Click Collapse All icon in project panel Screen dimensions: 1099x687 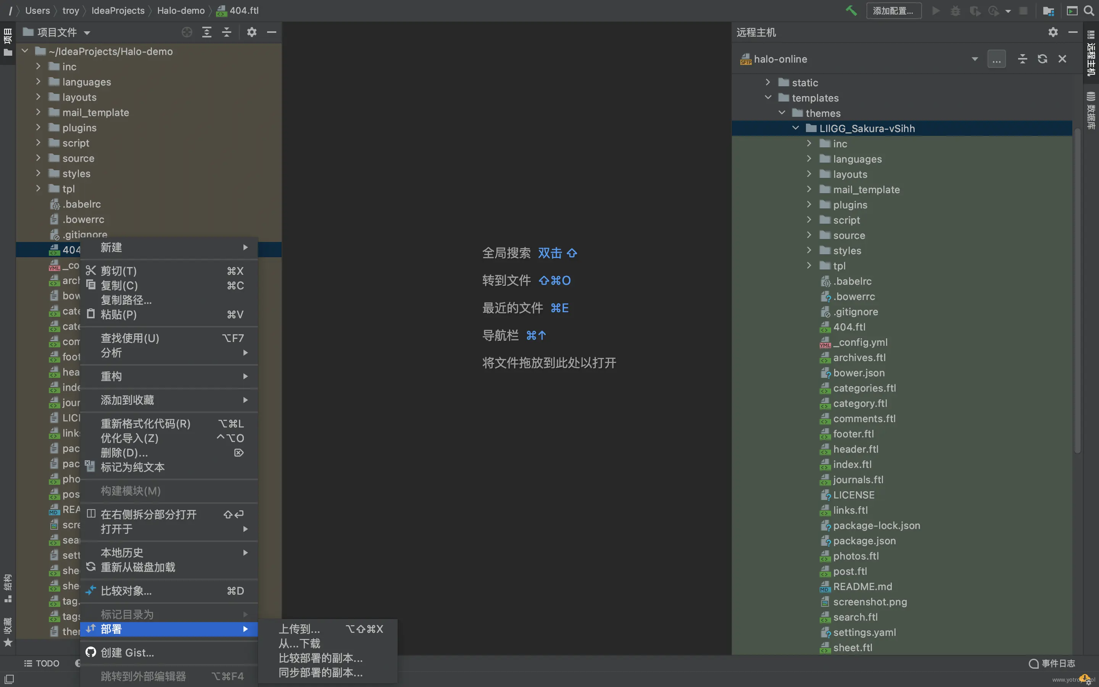click(227, 32)
